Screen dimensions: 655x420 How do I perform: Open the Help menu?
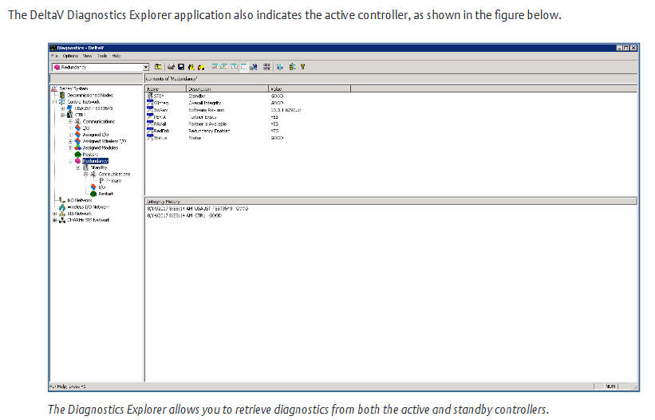click(116, 56)
